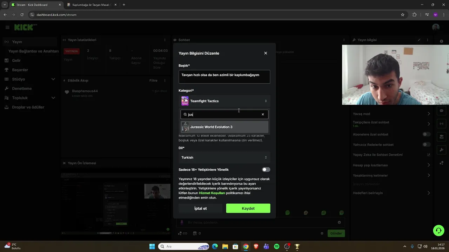Click the Başlık title text field

tap(224, 77)
